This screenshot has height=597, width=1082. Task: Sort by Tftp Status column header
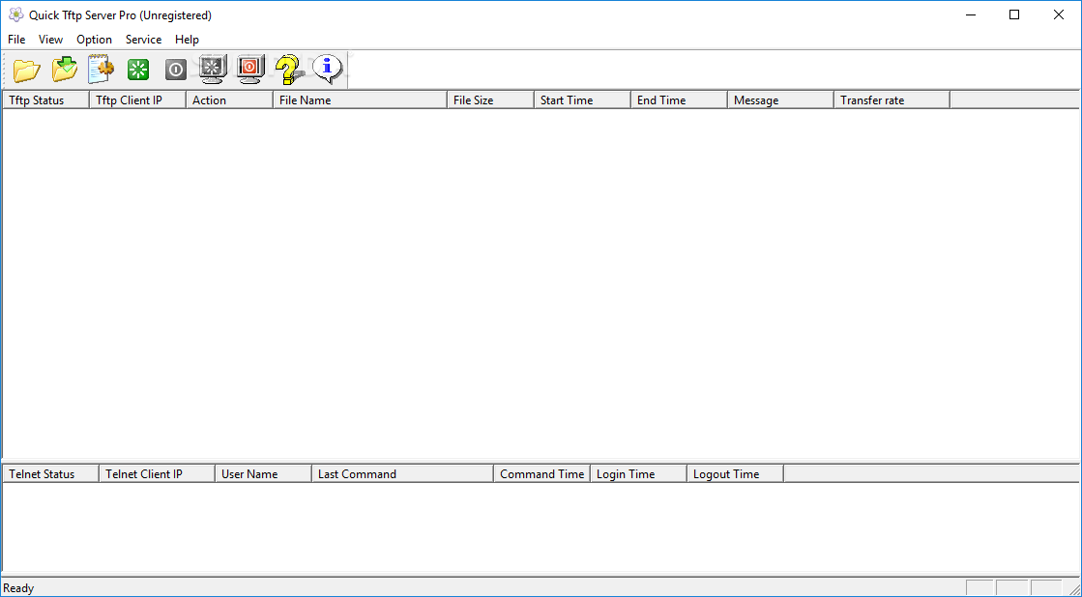point(46,99)
